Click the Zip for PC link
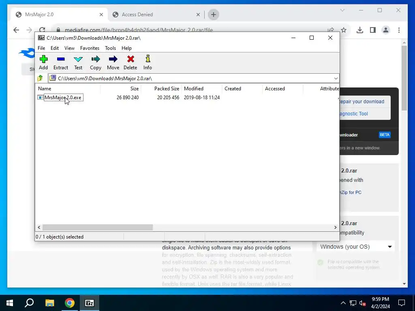Image resolution: width=415 pixels, height=311 pixels. pos(351,192)
